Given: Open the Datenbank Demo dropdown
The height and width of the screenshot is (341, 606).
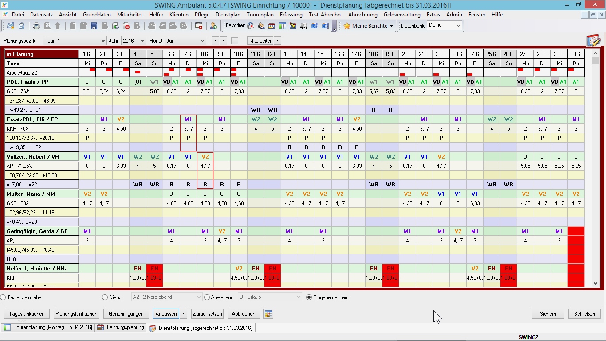Looking at the screenshot, I should [444, 26].
